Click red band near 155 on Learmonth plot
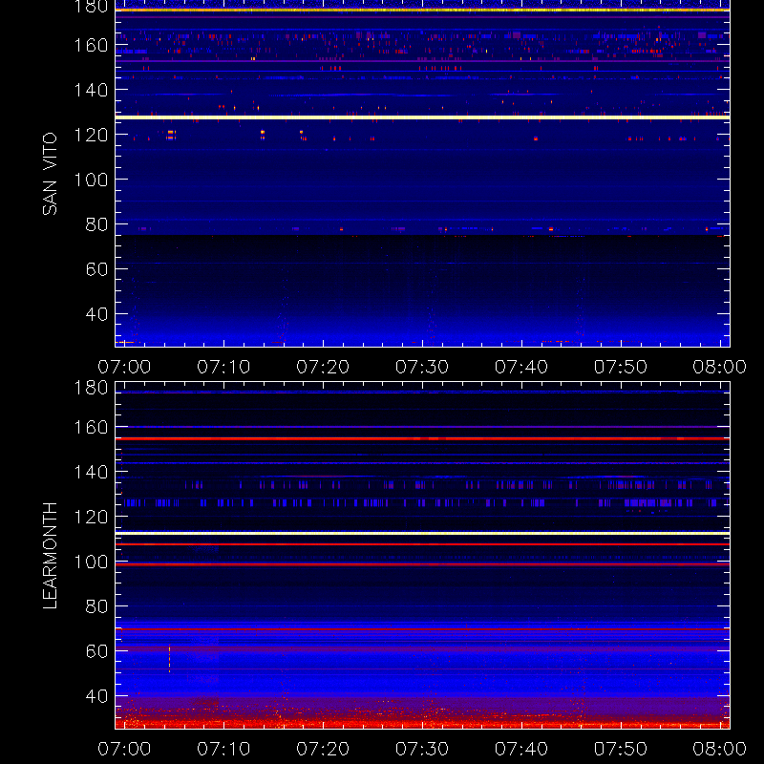 tap(422, 439)
